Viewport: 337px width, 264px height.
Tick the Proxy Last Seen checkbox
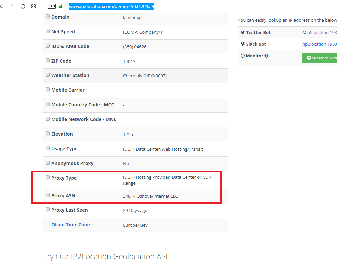point(48,210)
